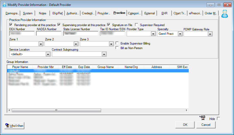Open the Notes tab
The height and width of the screenshot is (135, 234).
point(42,13)
